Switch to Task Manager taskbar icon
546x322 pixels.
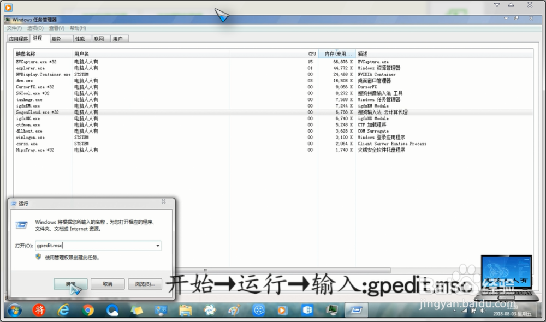tap(331, 310)
